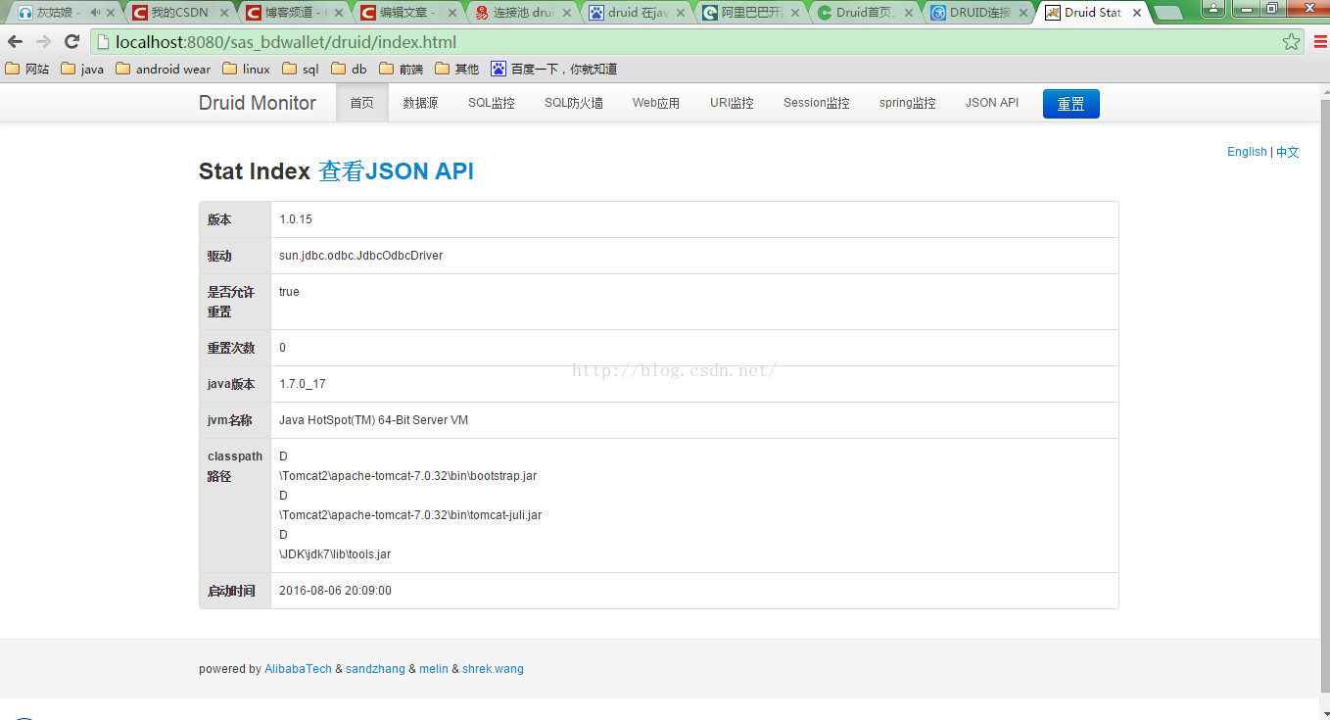
Task: Open the URI监控 nav item
Action: click(732, 103)
